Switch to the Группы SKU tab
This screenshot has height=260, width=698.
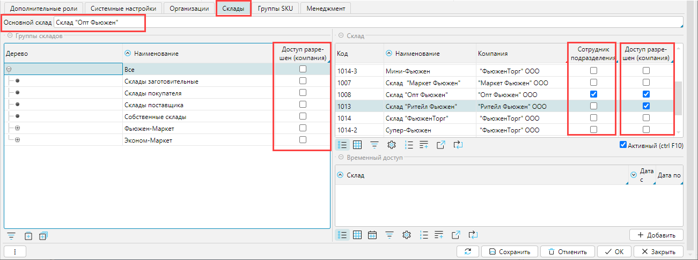(x=275, y=9)
